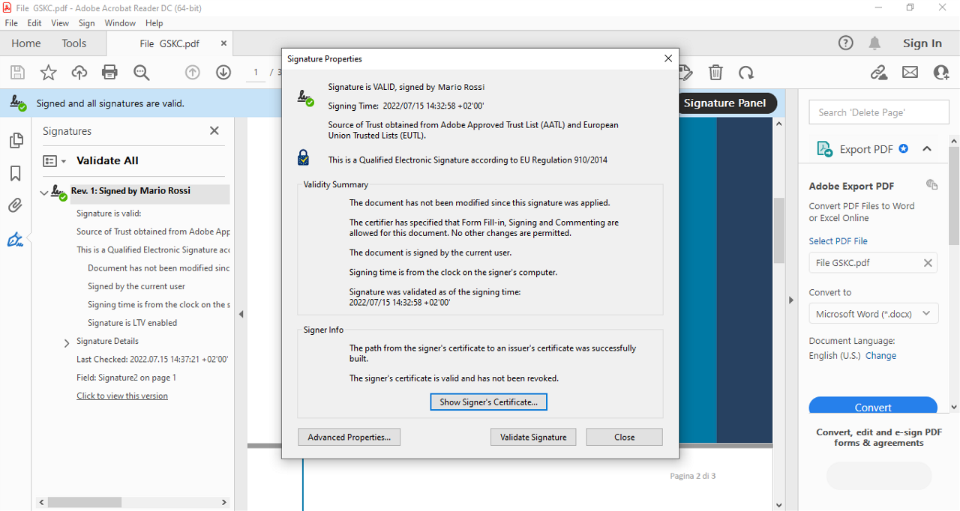Viewport: 960px width, 511px height.
Task: Bookmark file with the star icon
Action: [48, 73]
